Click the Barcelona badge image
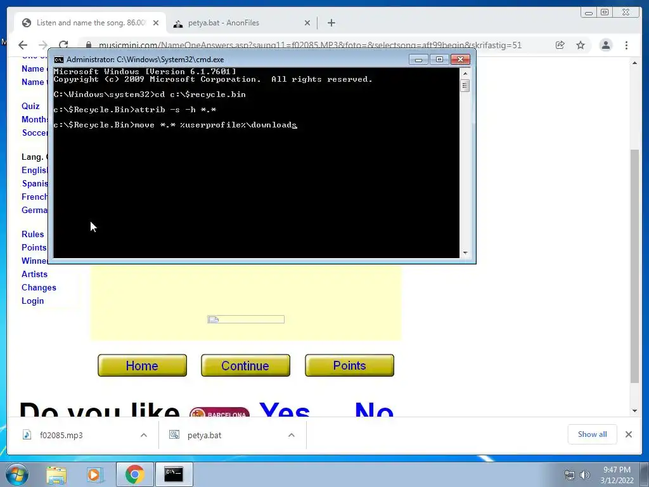This screenshot has height=487, width=649. pos(219,412)
